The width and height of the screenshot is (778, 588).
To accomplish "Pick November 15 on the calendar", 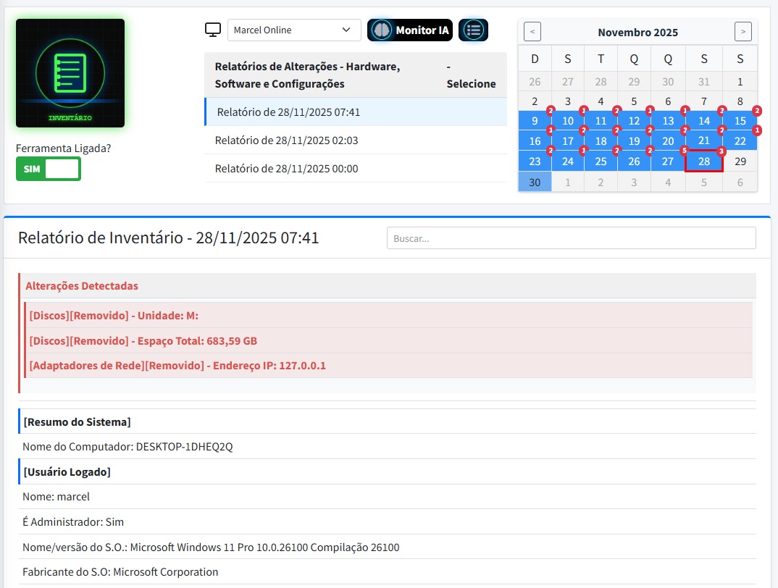I will click(x=740, y=121).
